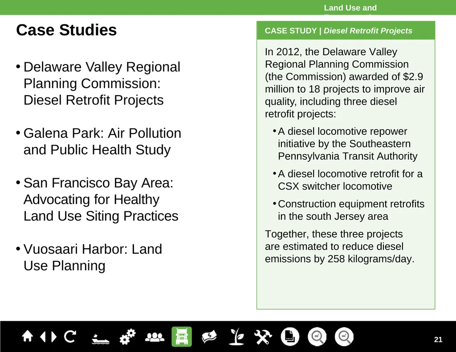The height and width of the screenshot is (352, 456).
Task: Click the slide number 21
Action: pos(438,340)
